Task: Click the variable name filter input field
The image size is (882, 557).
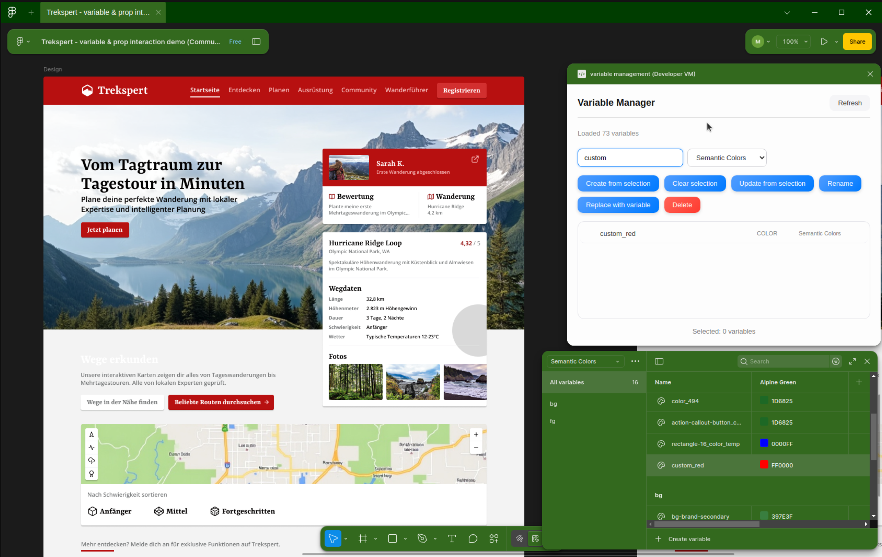Action: (x=630, y=158)
